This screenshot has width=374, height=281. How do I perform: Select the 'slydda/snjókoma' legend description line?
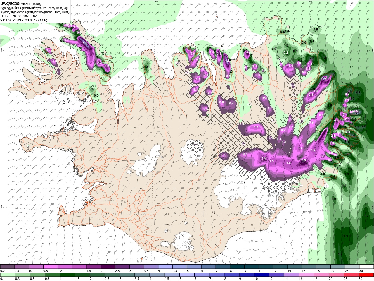pos(35,12)
